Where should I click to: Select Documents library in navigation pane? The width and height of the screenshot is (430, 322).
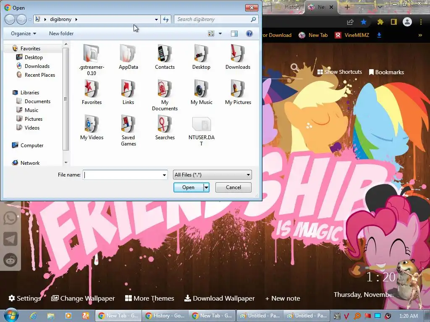pos(37,101)
